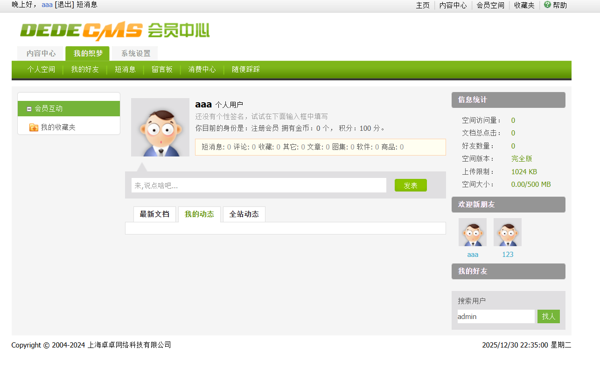
Task: Open new friend aaa's avatar
Action: (472, 232)
